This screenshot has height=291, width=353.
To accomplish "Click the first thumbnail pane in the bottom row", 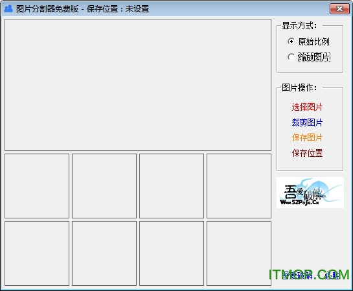I will click(37, 253).
